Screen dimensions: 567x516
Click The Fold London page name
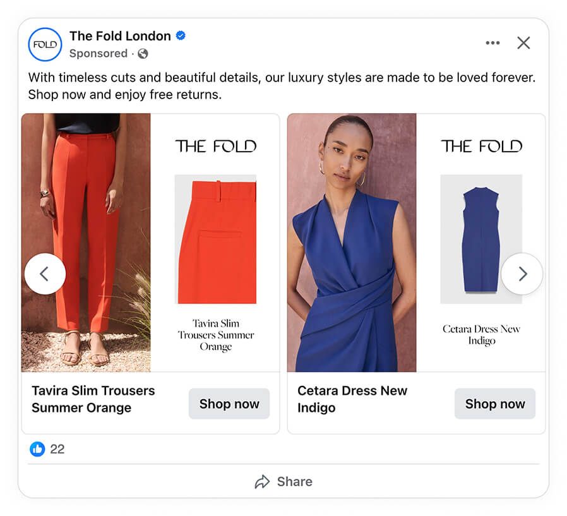(119, 36)
